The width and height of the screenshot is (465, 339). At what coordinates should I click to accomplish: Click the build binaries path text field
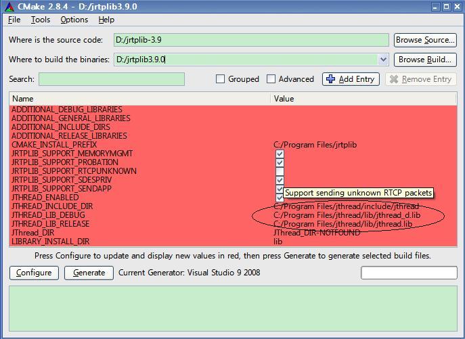(x=246, y=60)
